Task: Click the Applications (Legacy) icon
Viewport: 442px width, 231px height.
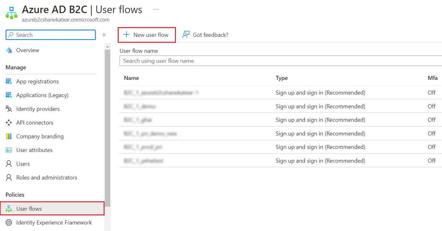Action: click(9, 95)
